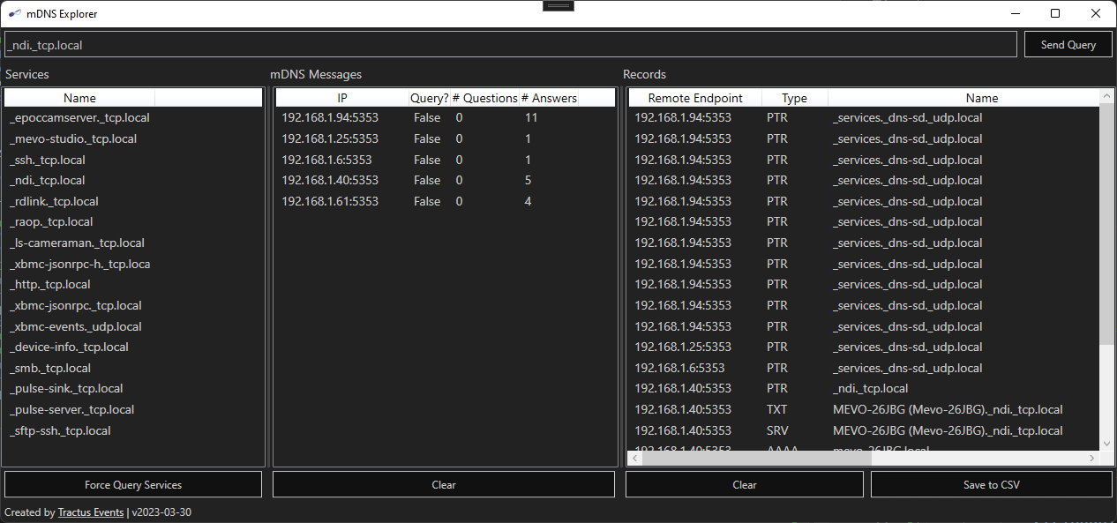Click Clear button below Records panel
The width and height of the screenshot is (1117, 523).
click(744, 484)
